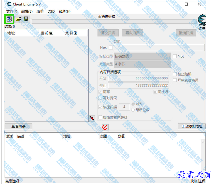Click the Cheat Engine logo settings icon
214x184 pixels.
pyautogui.click(x=202, y=20)
